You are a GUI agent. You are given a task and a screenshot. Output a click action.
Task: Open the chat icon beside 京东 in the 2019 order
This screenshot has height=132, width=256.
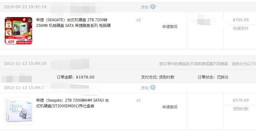[153, 7]
